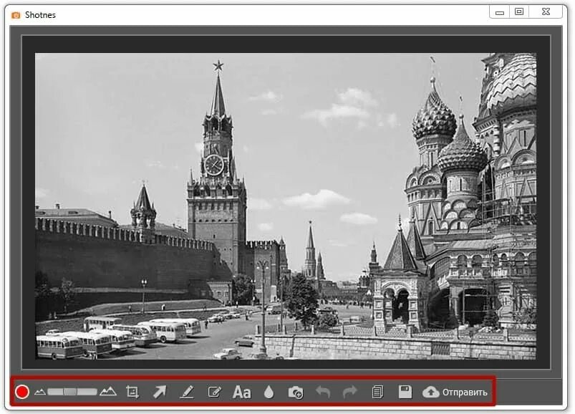Click the captured Red Square photo

pos(286,206)
